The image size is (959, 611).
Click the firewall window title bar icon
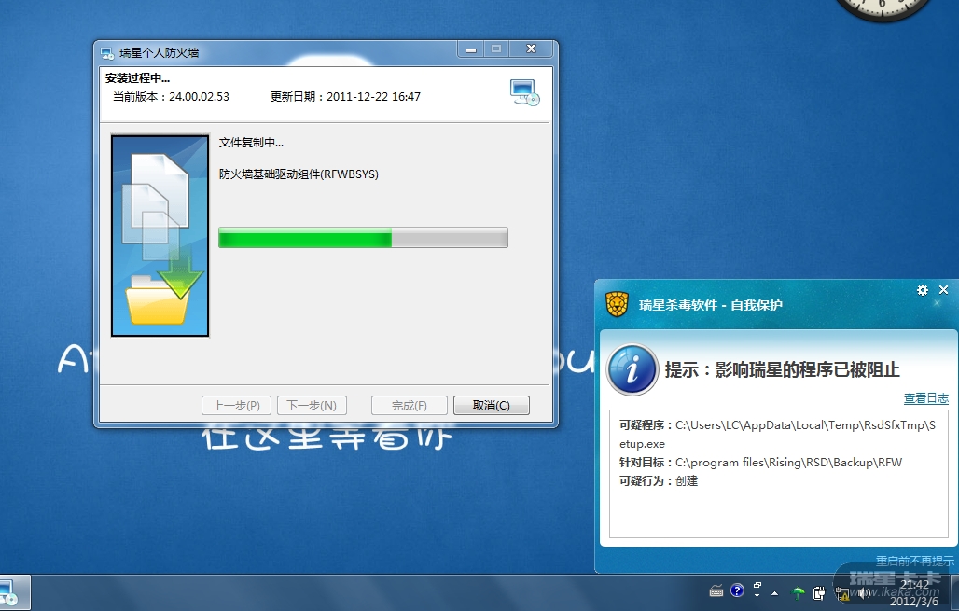coord(107,53)
